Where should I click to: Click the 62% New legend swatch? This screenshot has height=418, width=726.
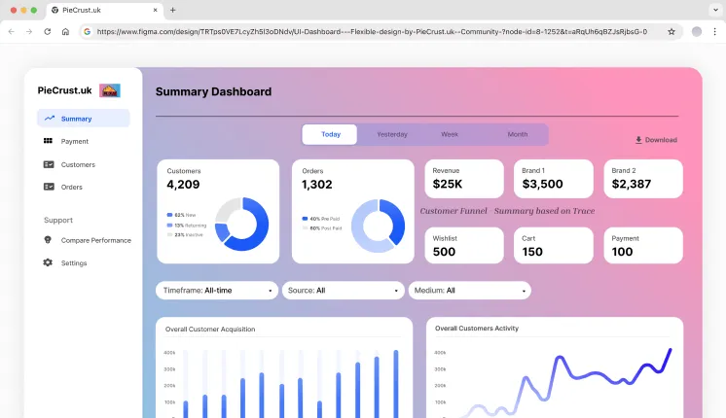tap(169, 215)
